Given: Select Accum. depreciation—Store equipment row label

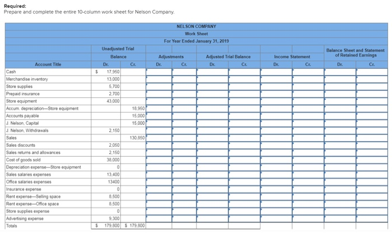Looking at the screenshot, I should click(42, 109).
